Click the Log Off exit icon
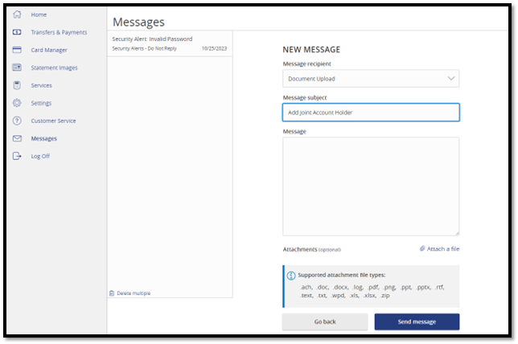 coord(16,156)
